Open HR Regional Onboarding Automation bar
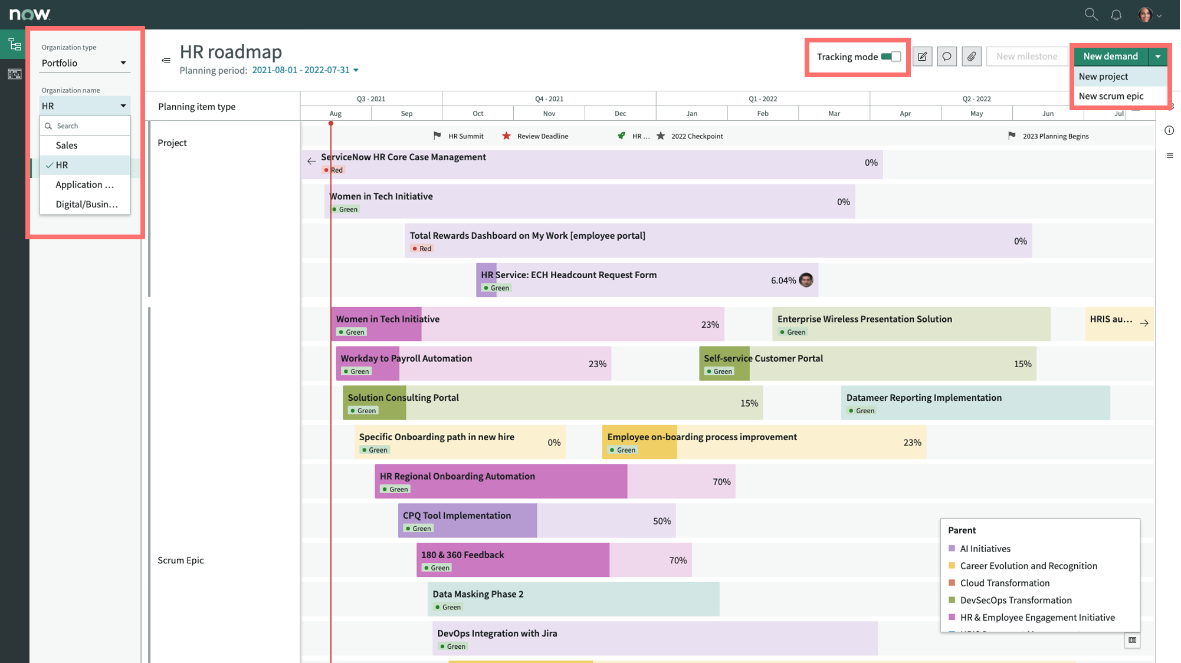The width and height of the screenshot is (1181, 663). pos(555,481)
